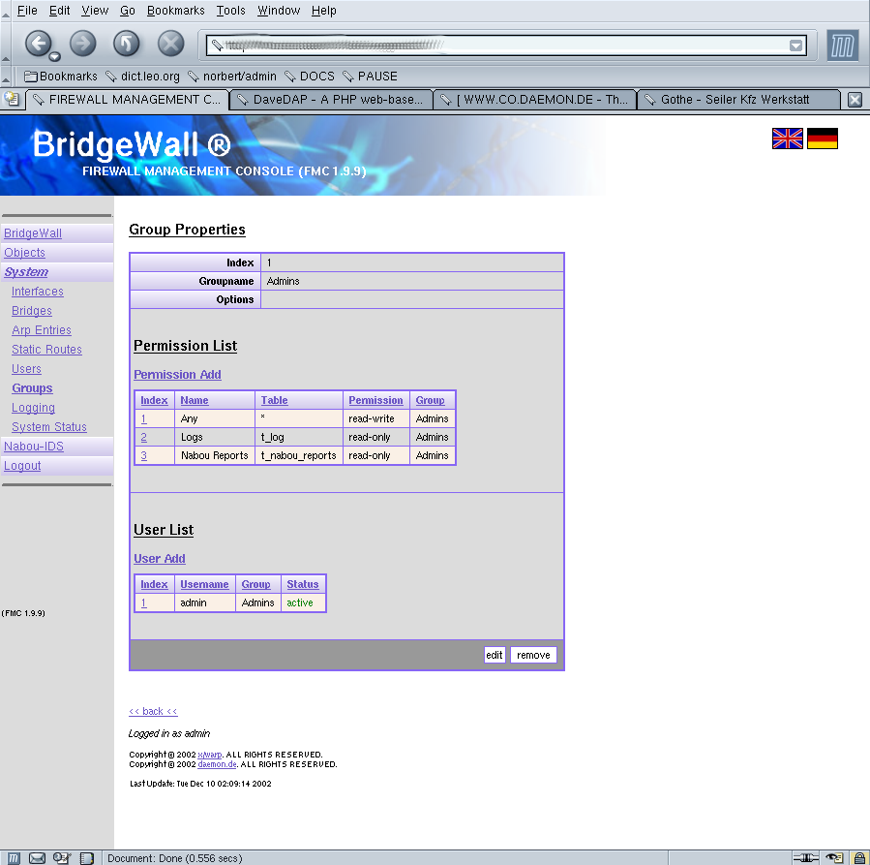Click the Mozilla throbber logo

(842, 45)
